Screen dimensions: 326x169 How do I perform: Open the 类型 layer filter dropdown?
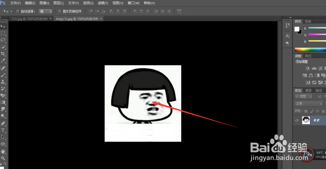pyautogui.click(x=304, y=96)
